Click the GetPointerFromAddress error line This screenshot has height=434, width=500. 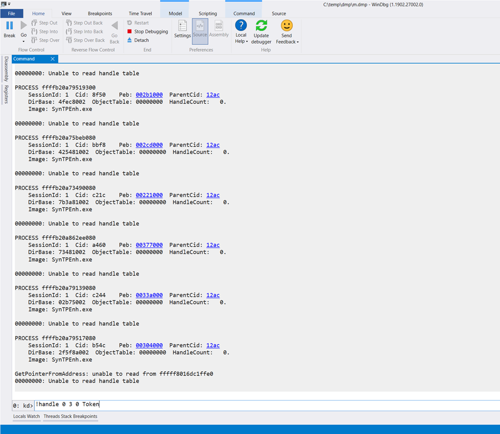tap(114, 374)
